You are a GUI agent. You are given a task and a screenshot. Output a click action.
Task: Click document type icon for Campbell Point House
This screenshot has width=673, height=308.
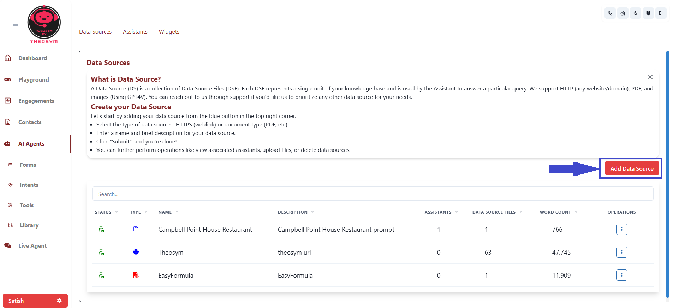coord(136,229)
